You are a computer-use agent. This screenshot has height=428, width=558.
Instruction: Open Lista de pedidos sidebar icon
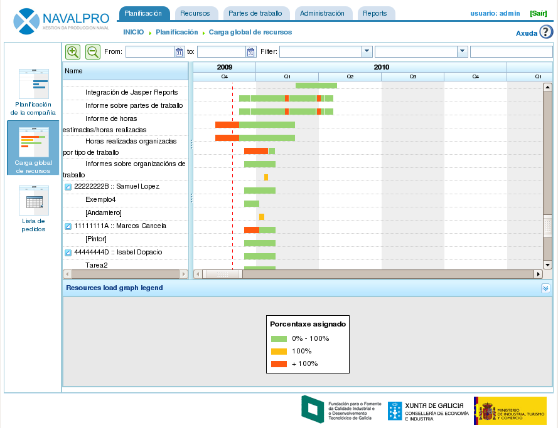tap(33, 201)
